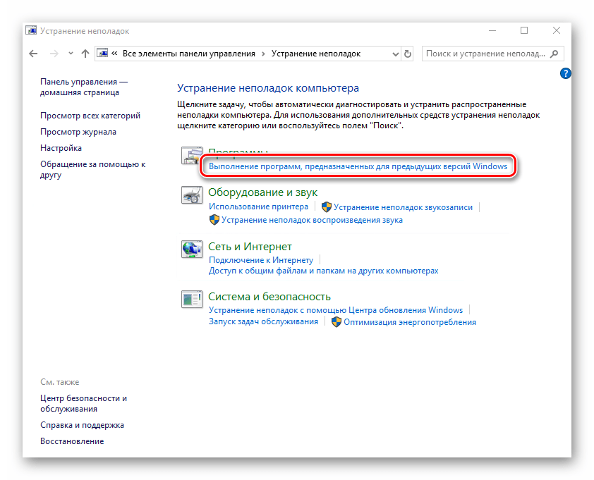The width and height of the screenshot is (594, 480).
Task: Select 'Все элементы панели управления' breadcrumb
Action: click(x=188, y=54)
